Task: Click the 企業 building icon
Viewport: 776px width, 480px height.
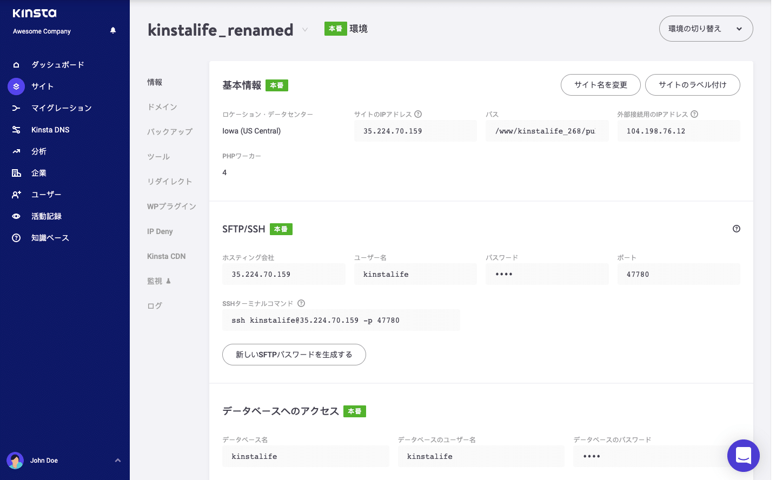Action: 16,173
